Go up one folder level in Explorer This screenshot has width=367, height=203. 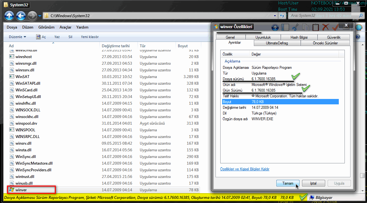[x=9, y=16]
